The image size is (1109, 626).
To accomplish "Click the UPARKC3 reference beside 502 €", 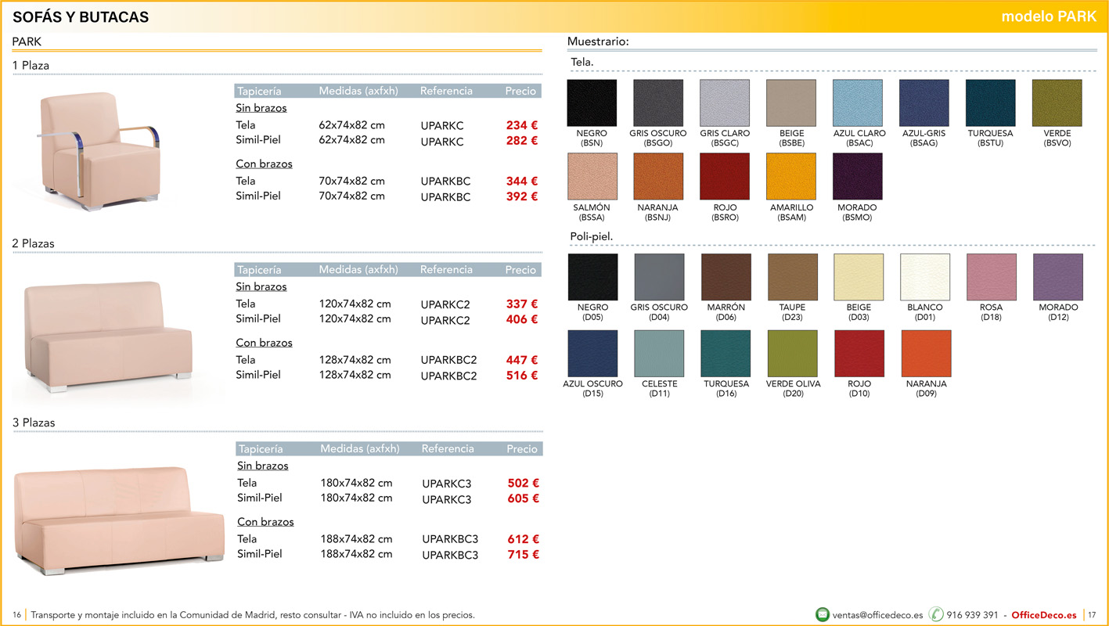I will click(447, 484).
